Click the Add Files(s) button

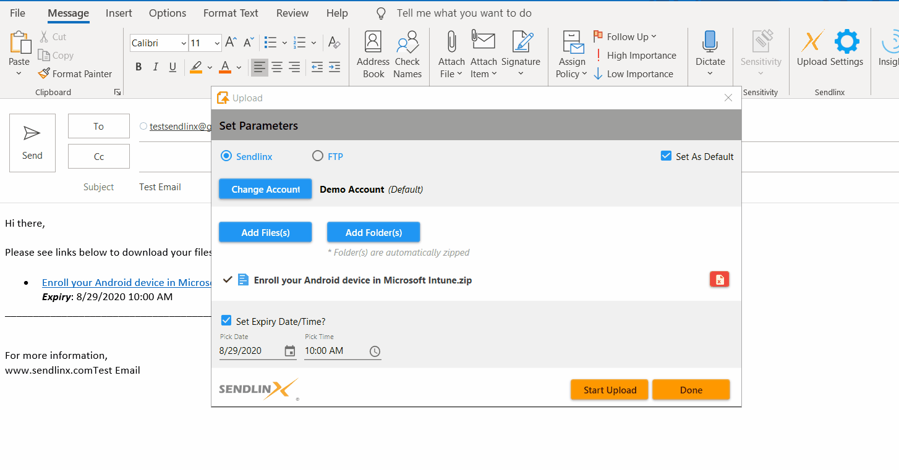pyautogui.click(x=265, y=232)
